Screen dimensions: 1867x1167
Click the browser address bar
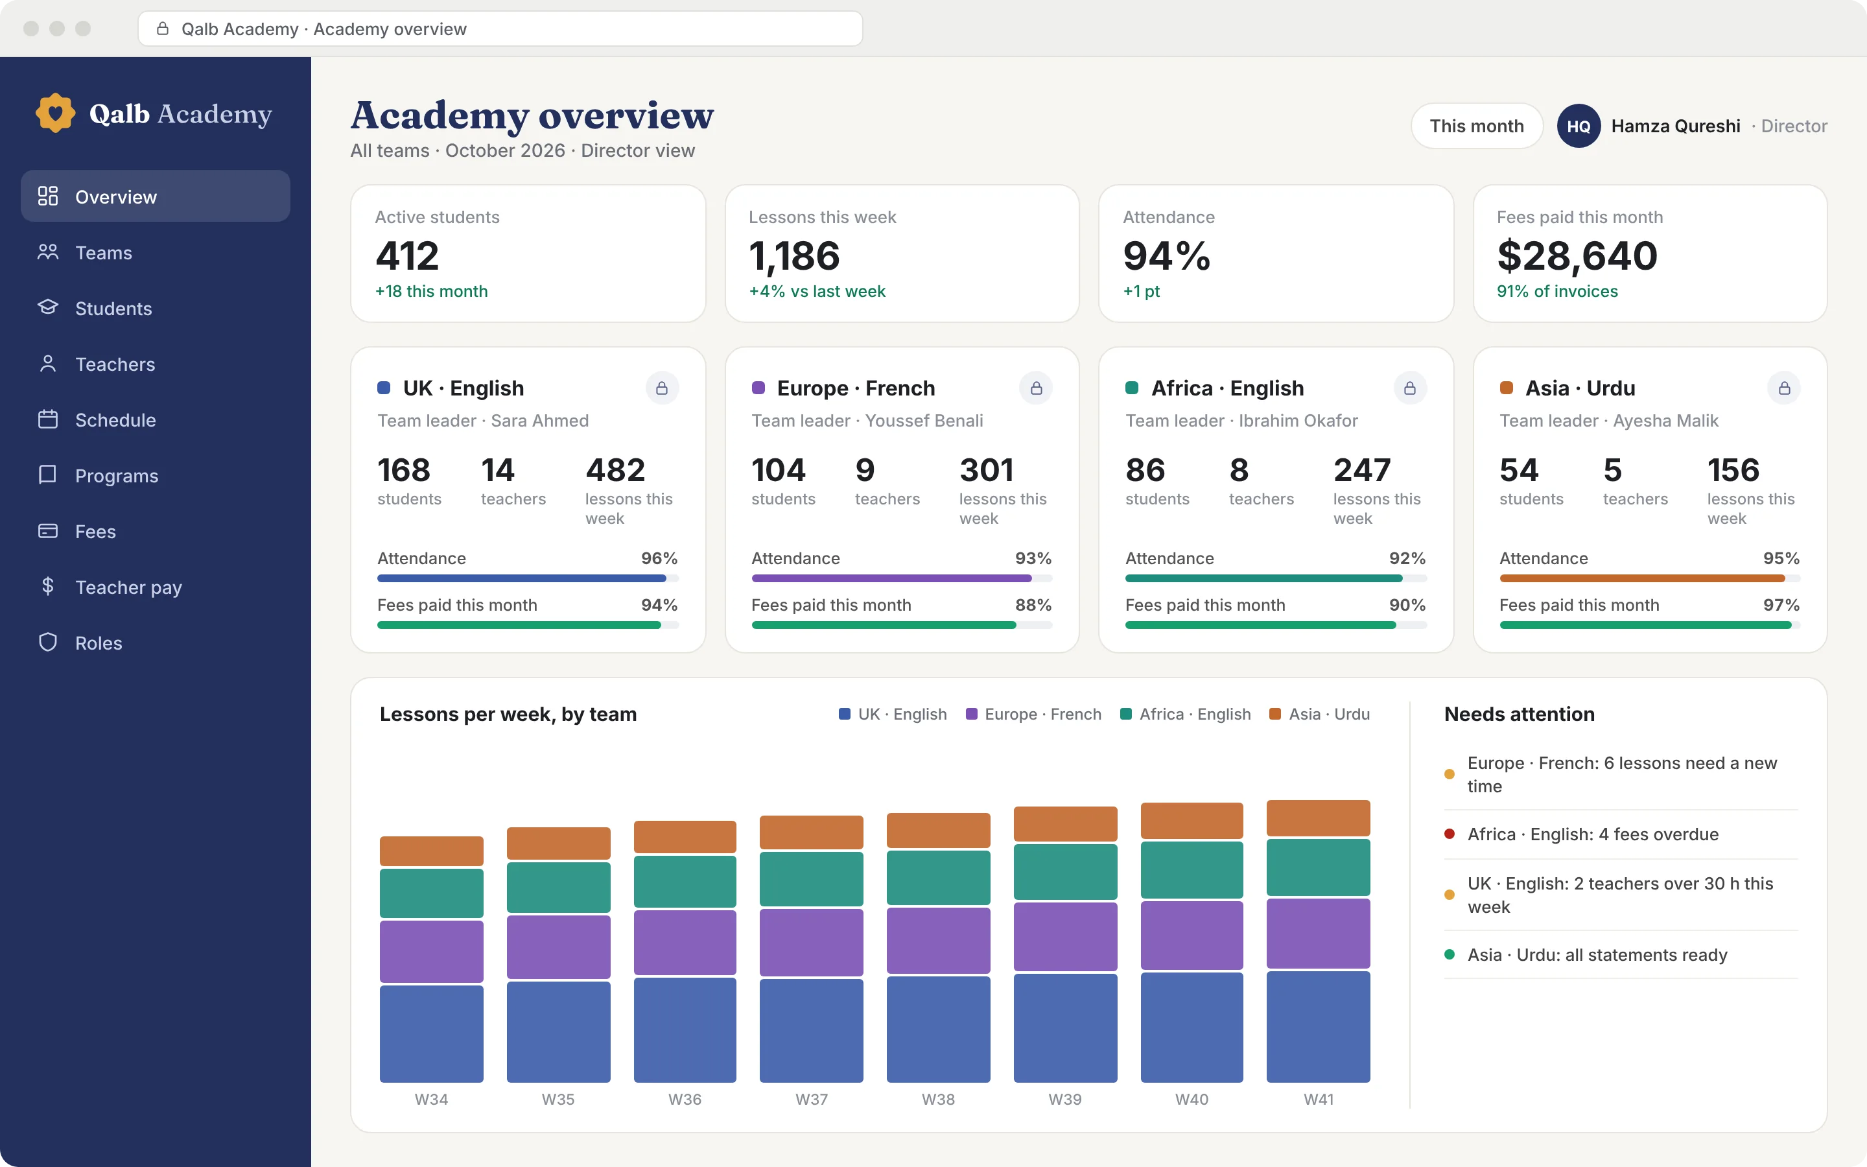click(x=500, y=29)
